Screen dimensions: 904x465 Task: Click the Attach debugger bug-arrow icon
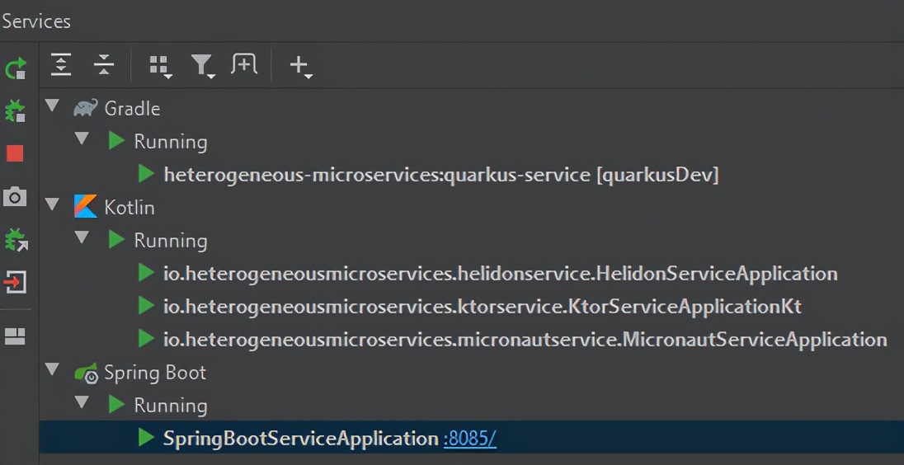coord(16,240)
